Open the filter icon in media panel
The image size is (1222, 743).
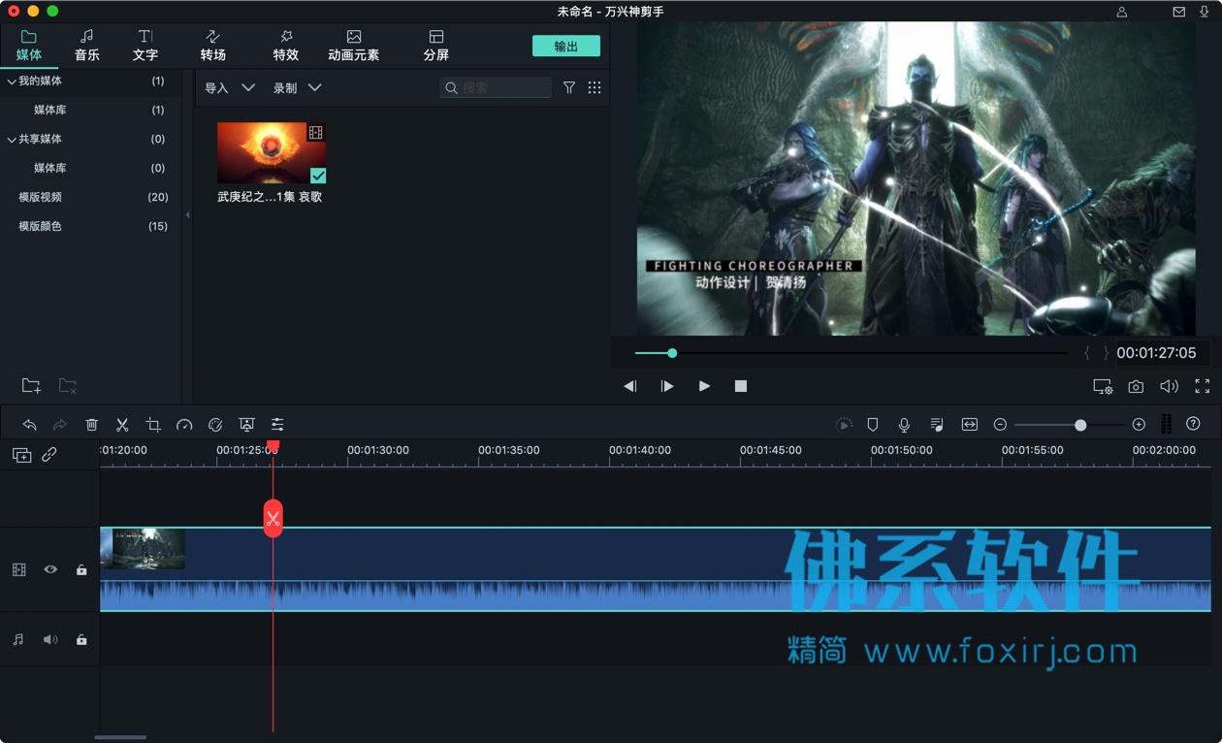569,87
